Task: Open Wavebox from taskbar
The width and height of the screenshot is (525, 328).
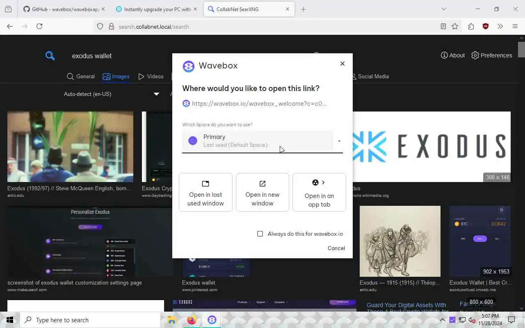Action: coord(212,320)
